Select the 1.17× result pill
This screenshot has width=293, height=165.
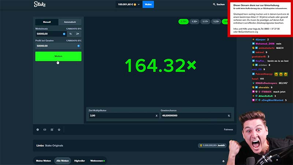click(205, 22)
